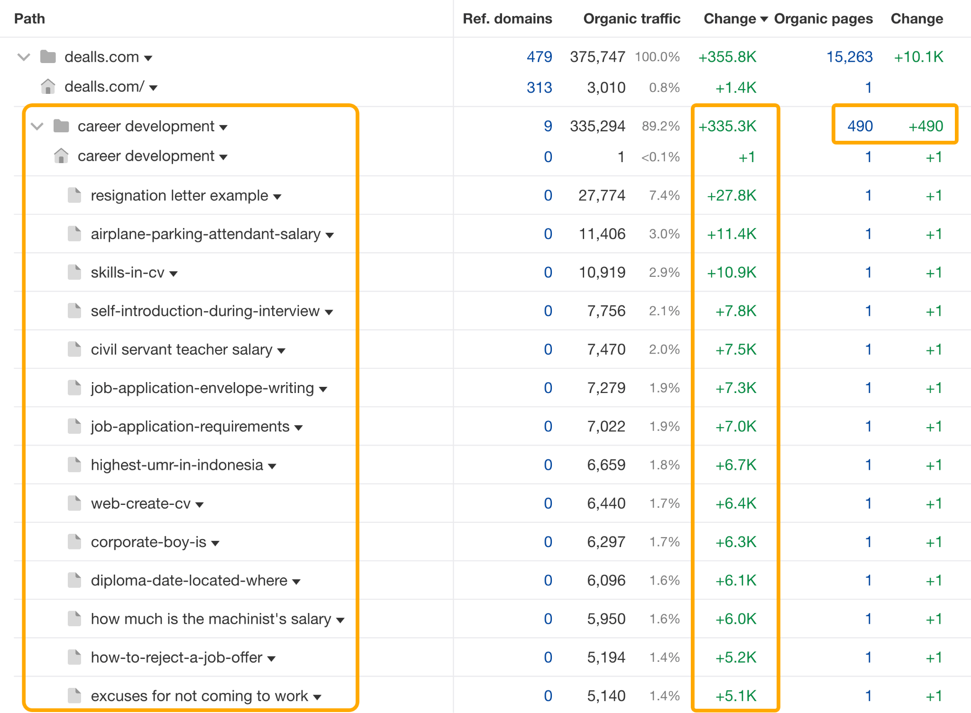The width and height of the screenshot is (971, 713).
Task: Open 15,263 organic pages link
Action: pyautogui.click(x=849, y=57)
